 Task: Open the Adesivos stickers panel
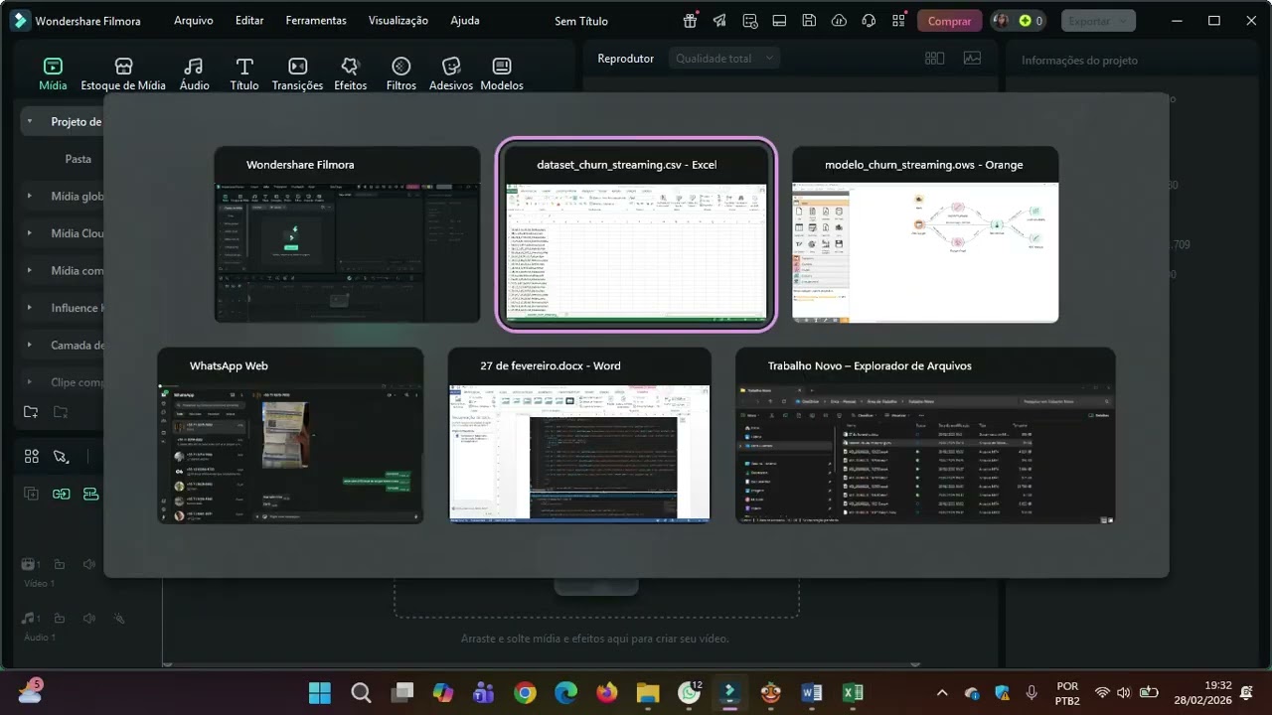point(451,74)
